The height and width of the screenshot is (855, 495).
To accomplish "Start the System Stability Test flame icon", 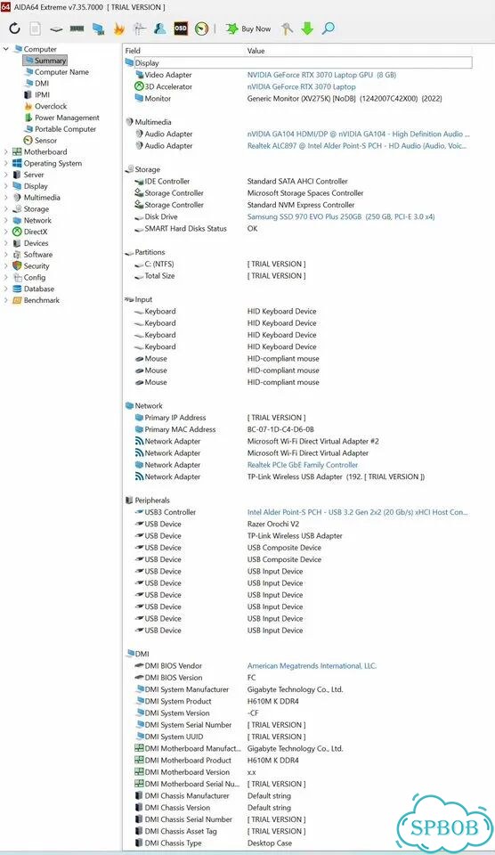I will (x=118, y=28).
